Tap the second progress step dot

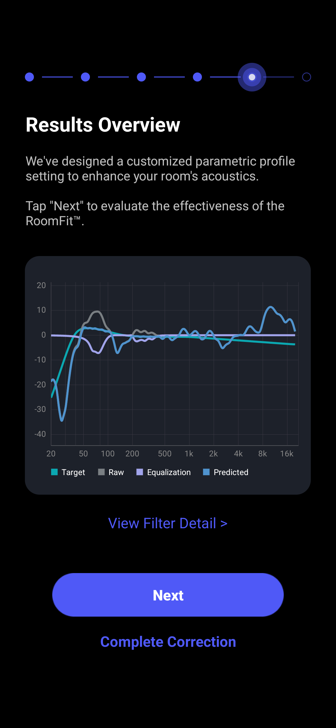[85, 77]
